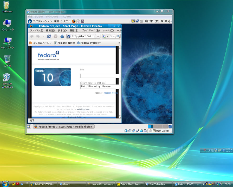Image resolution: width=233 pixels, height=187 pixels.
Task: Click Firefox's back arrow button
Action: coord(32,36)
